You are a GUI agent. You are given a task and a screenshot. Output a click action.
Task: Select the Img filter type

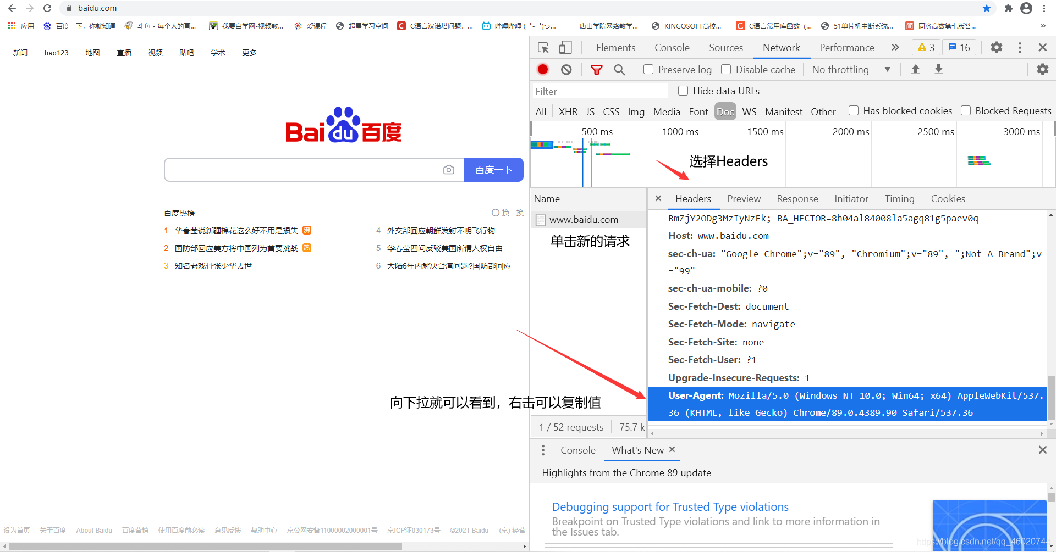(x=636, y=111)
